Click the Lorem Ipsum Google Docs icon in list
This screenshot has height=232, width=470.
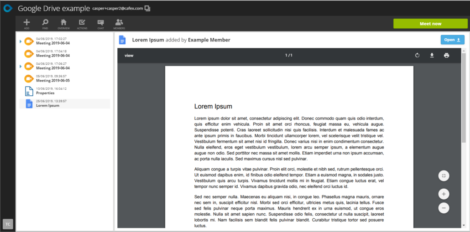pyautogui.click(x=29, y=103)
